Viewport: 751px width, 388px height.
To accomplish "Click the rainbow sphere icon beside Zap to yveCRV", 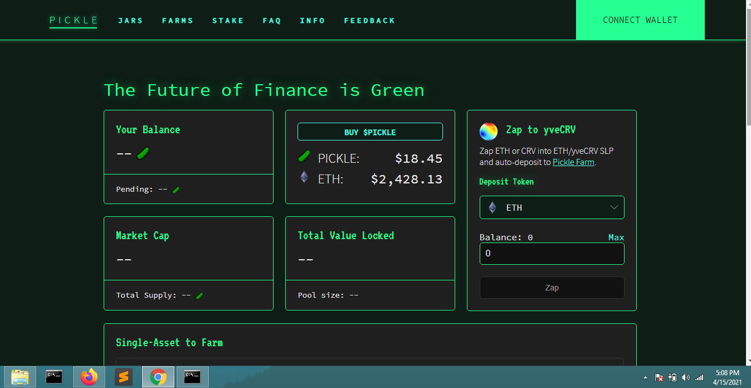I will coord(488,130).
